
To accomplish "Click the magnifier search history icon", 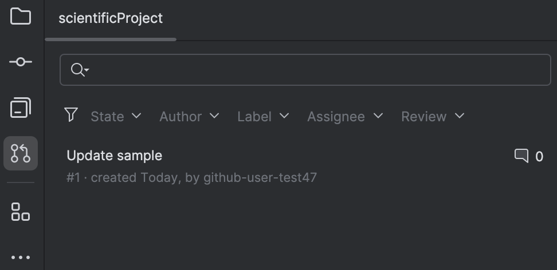I will 79,70.
